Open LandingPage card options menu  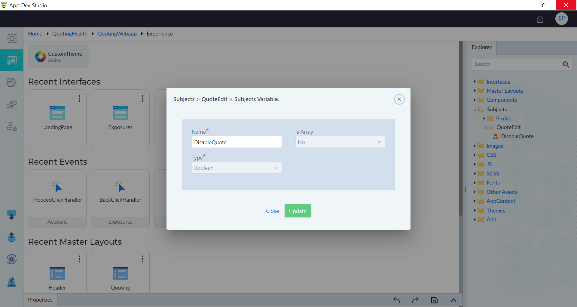pyautogui.click(x=79, y=99)
